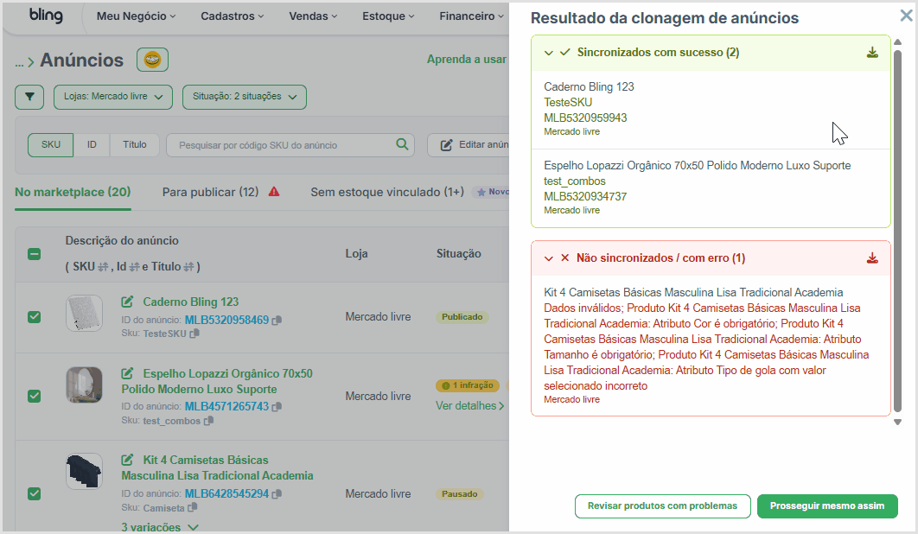Screen dimensions: 918x534
Task: Edit the Caderno Bling 123 listing icon
Action: click(x=127, y=302)
